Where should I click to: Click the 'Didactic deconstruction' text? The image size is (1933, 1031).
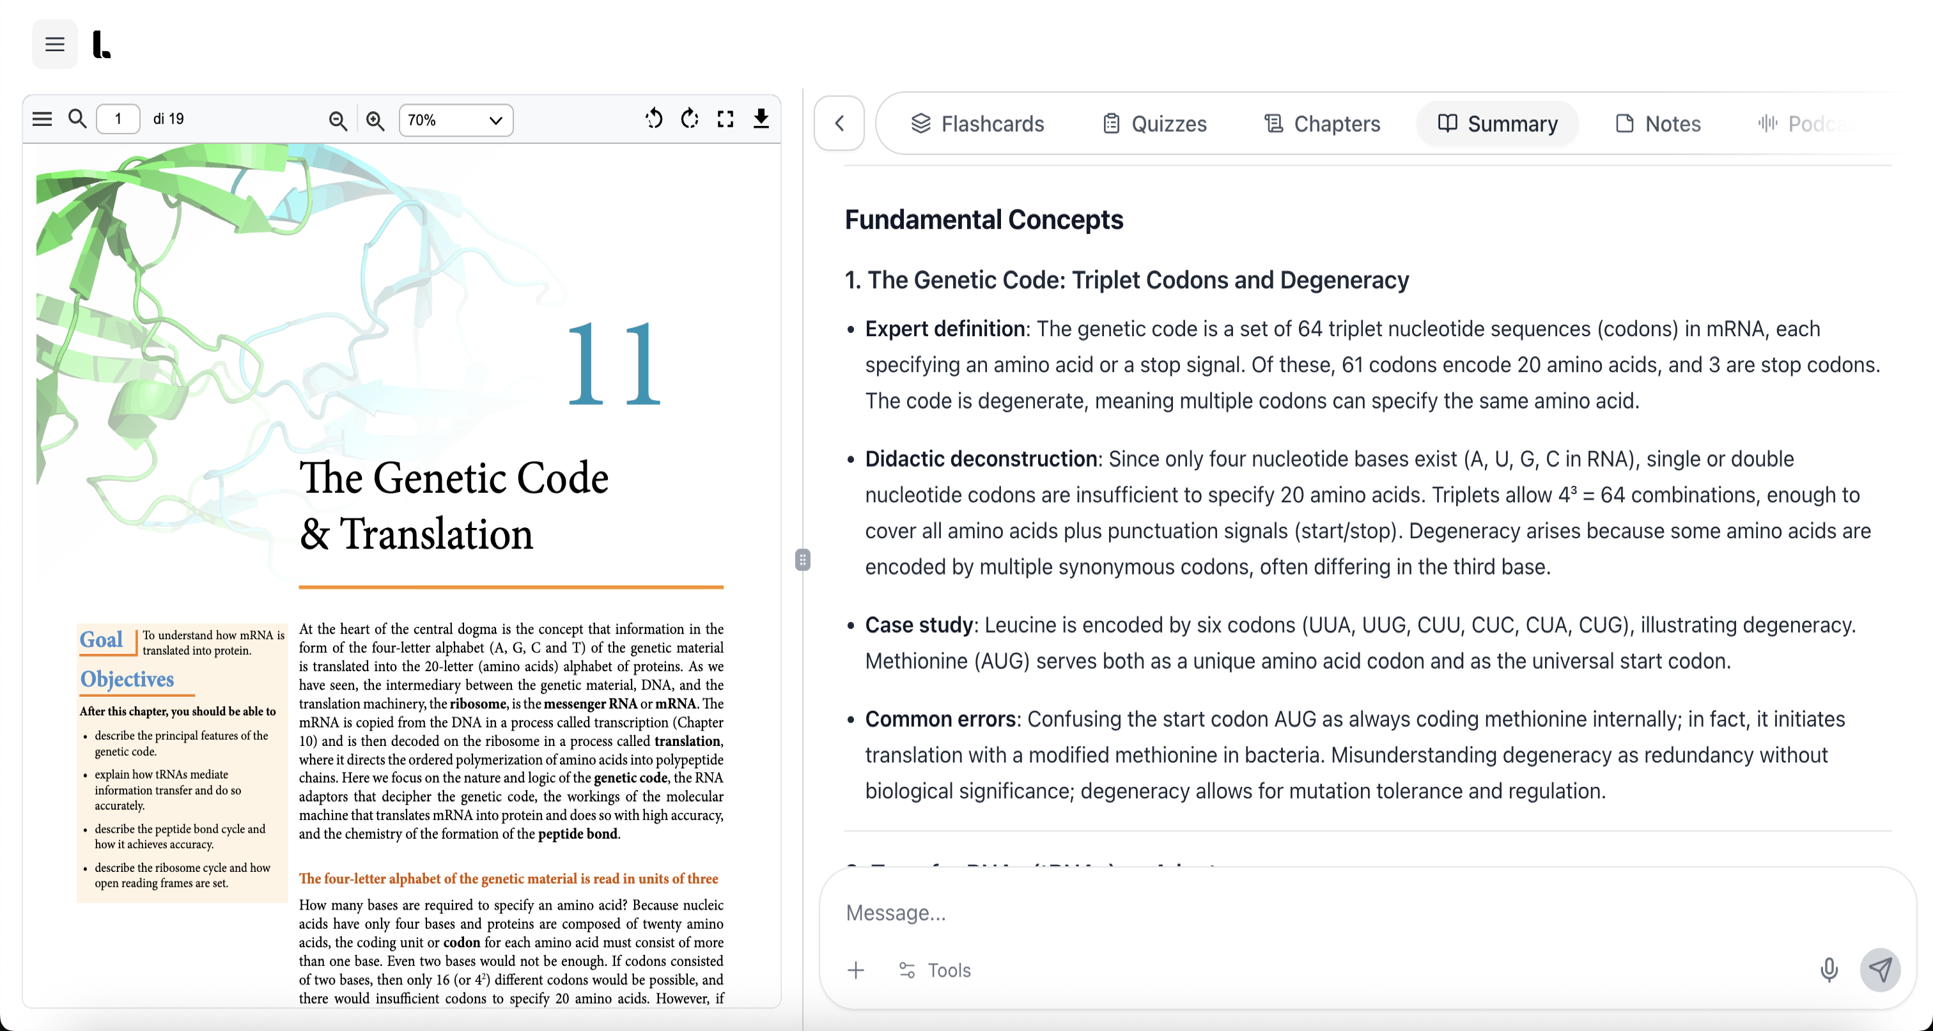point(981,458)
